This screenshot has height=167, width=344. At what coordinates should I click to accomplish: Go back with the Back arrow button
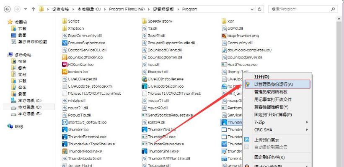click(7, 9)
